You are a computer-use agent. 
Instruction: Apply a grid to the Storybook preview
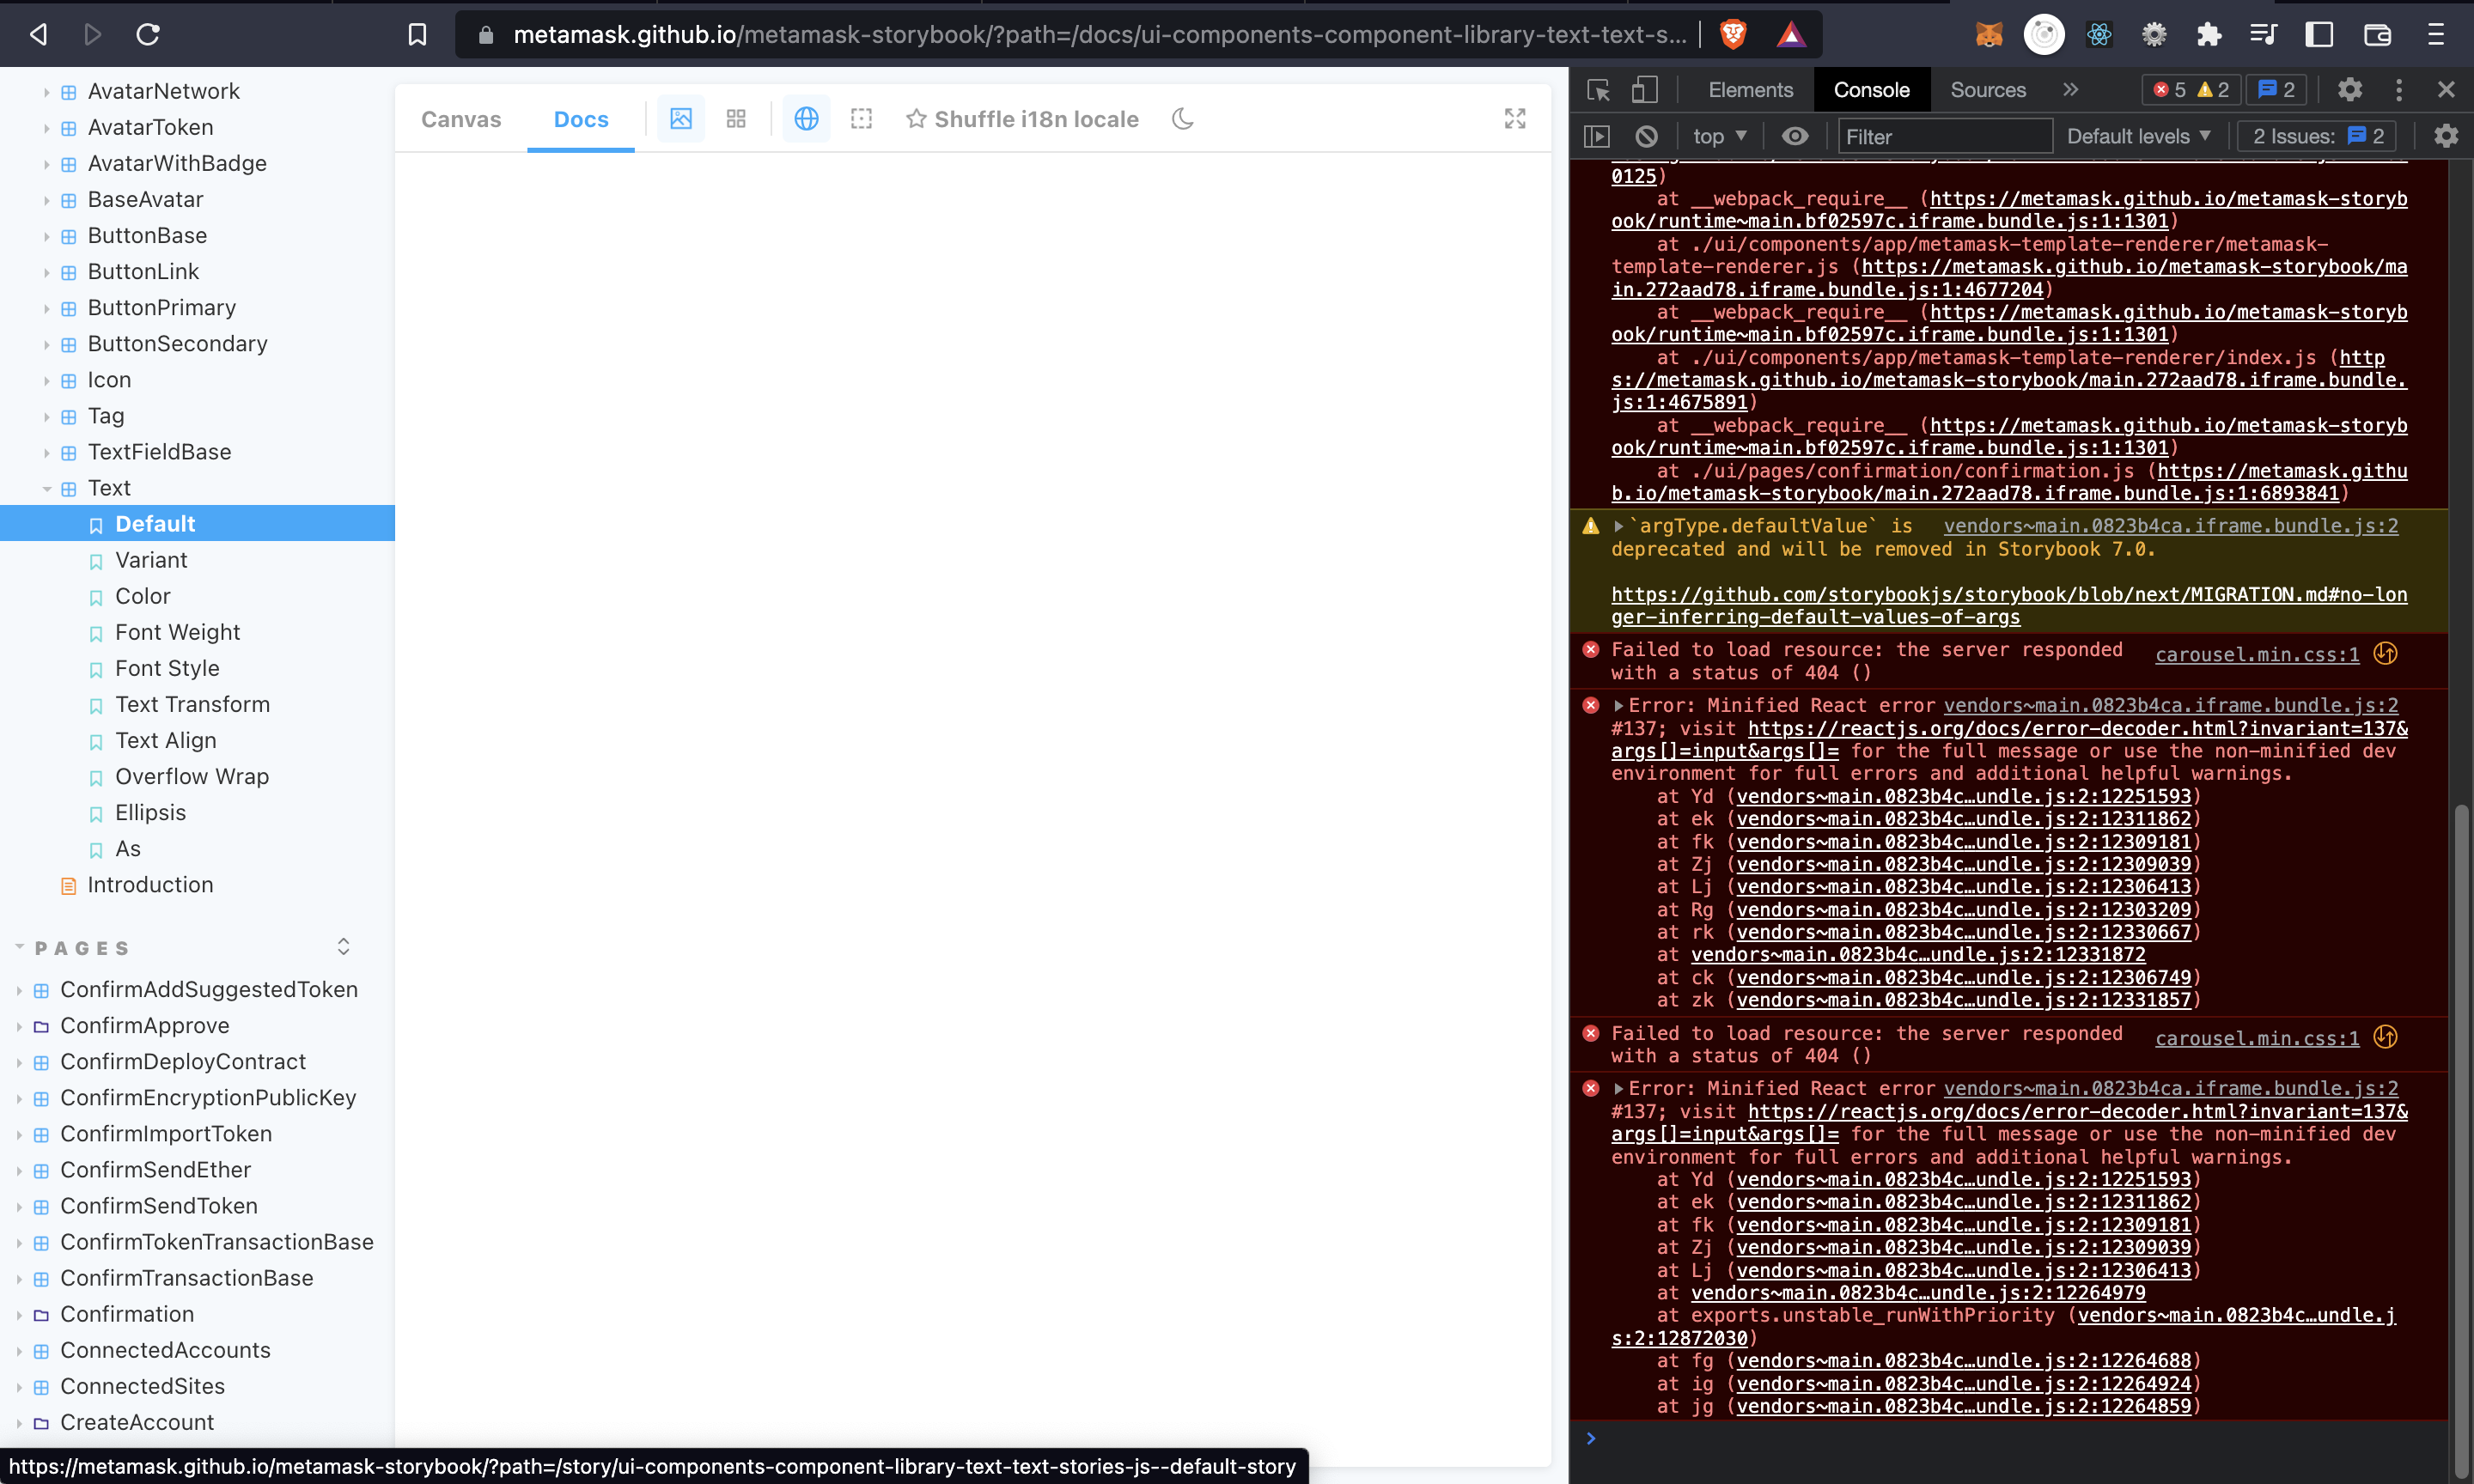(x=736, y=118)
